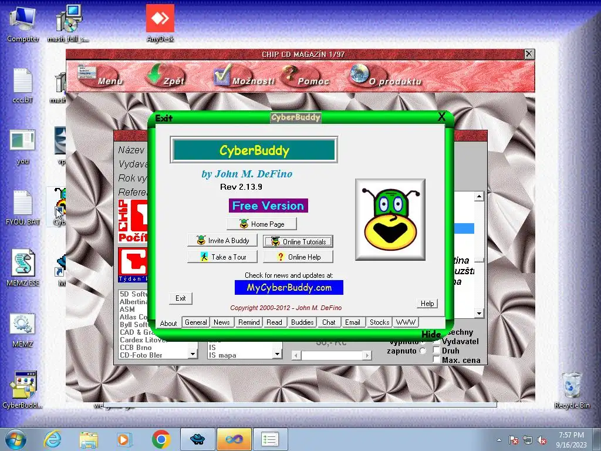
Task: Open Windows Media Player from taskbar
Action: [x=124, y=439]
